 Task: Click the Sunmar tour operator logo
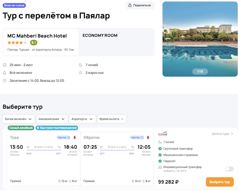point(163,134)
